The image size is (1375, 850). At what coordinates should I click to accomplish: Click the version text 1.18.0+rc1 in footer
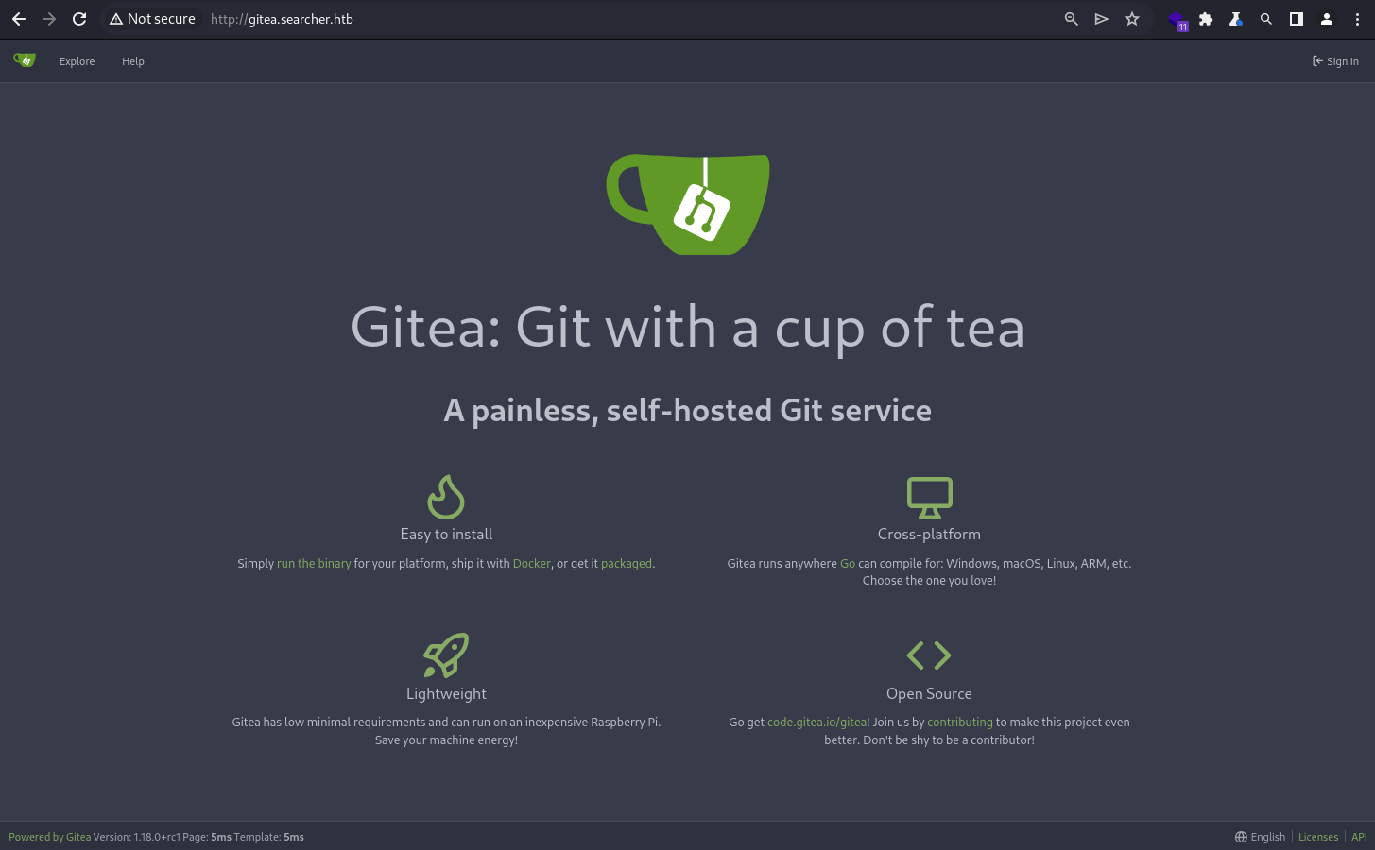pos(156,837)
